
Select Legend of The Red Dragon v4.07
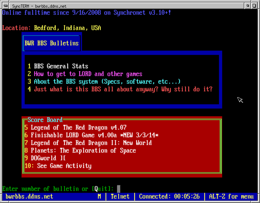75,127
